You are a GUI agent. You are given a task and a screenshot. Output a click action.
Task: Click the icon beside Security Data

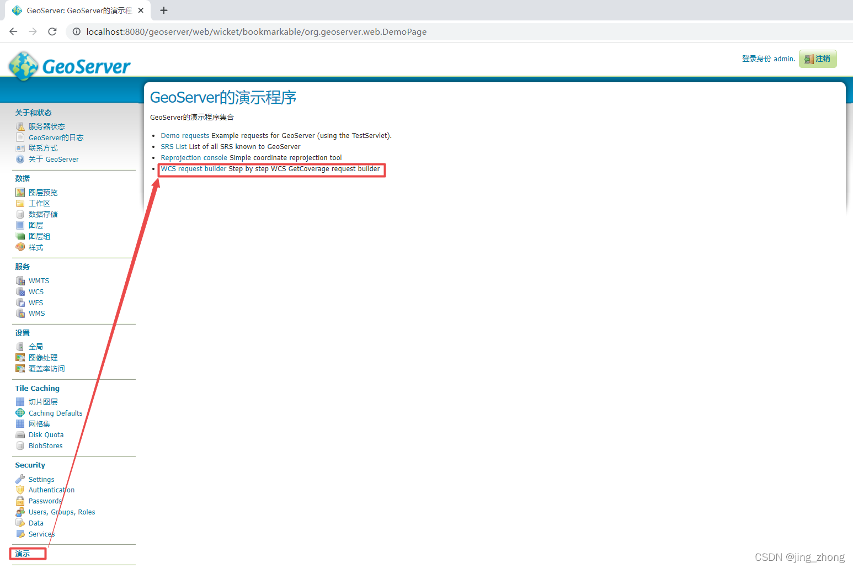click(x=20, y=523)
